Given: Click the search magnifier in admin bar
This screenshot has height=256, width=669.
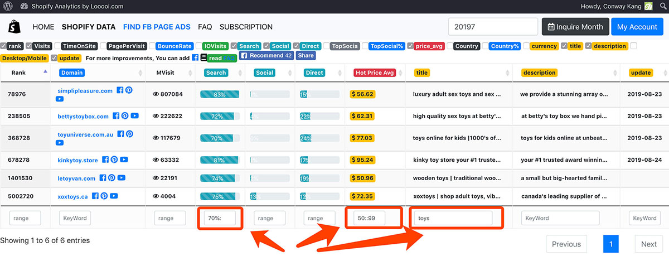Looking at the screenshot, I should pyautogui.click(x=662, y=7).
